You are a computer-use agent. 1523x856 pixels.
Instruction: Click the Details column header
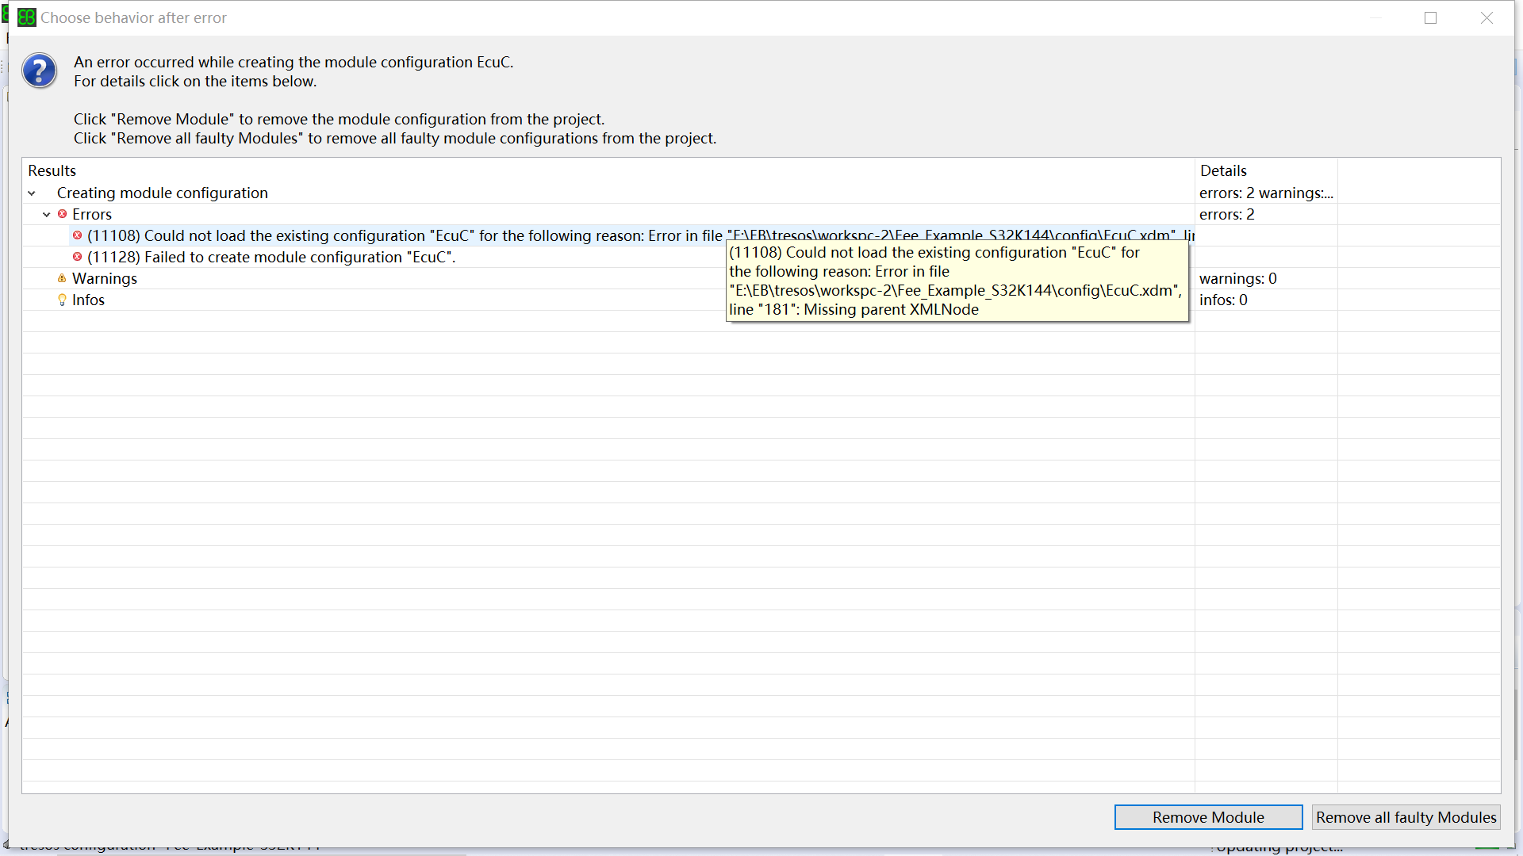(x=1223, y=170)
